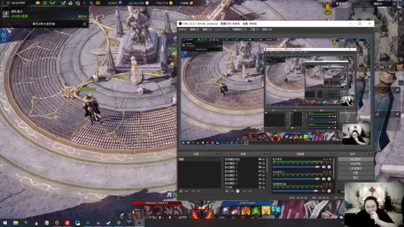
Task: Remove the selected scene with minus icon
Action: tap(186, 191)
